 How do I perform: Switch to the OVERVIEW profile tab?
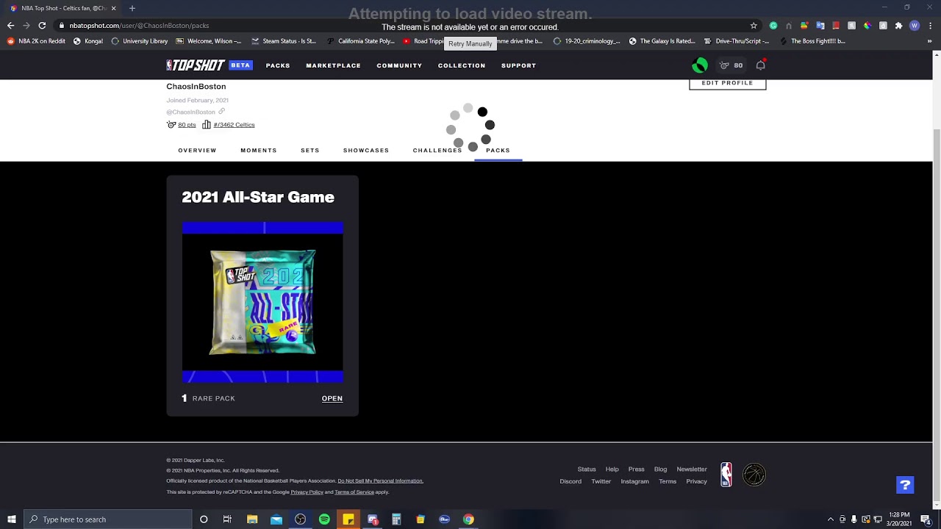click(197, 150)
